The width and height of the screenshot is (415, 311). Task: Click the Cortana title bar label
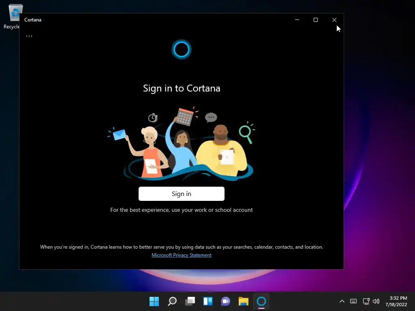[x=33, y=20]
